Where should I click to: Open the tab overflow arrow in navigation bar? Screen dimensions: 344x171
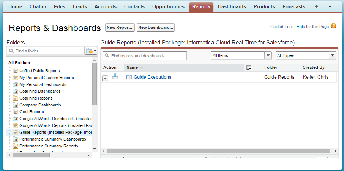[x=330, y=6]
